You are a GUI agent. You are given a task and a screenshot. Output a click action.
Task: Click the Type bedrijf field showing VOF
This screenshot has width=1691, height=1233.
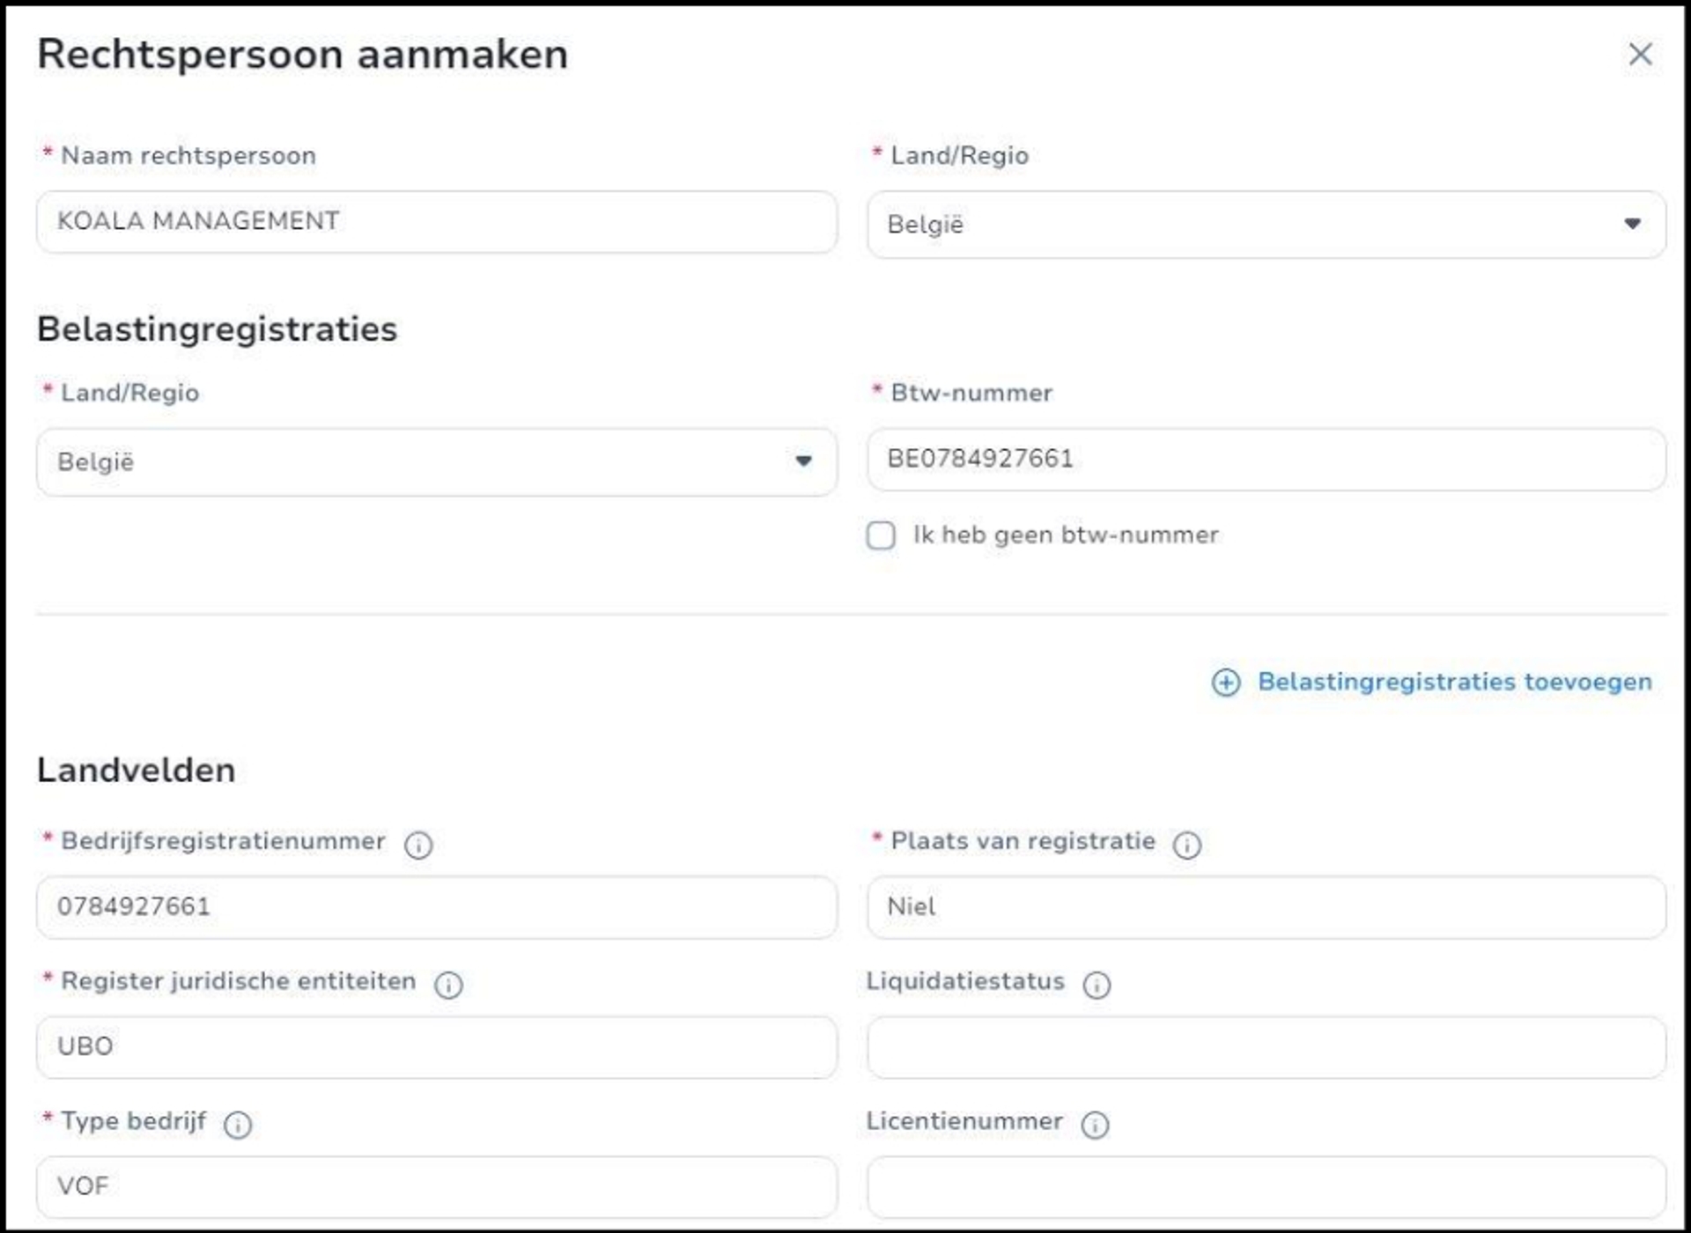tap(436, 1186)
